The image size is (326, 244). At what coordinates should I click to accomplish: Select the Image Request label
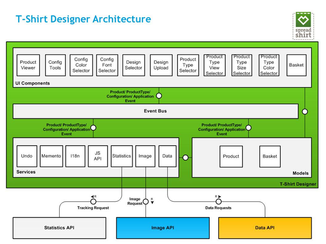click(135, 201)
